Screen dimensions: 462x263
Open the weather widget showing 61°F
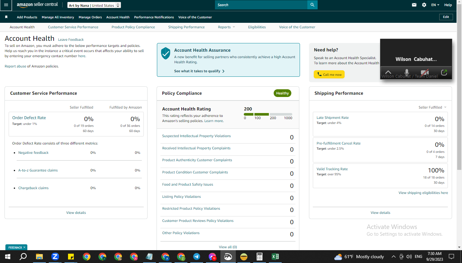(359, 257)
